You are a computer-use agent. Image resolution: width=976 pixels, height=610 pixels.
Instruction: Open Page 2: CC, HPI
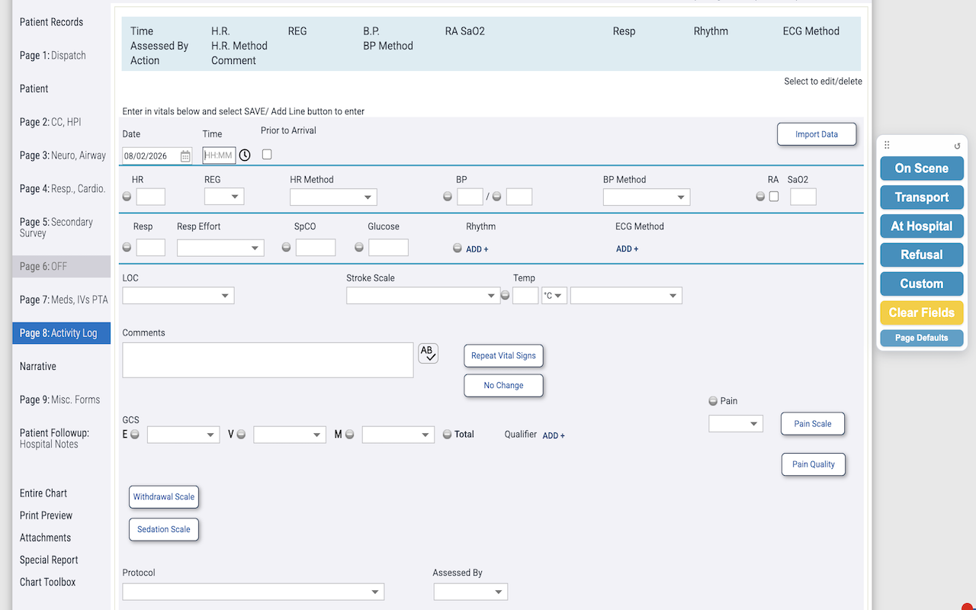[x=50, y=122]
